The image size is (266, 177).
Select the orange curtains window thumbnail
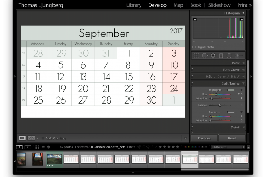pos(38,159)
